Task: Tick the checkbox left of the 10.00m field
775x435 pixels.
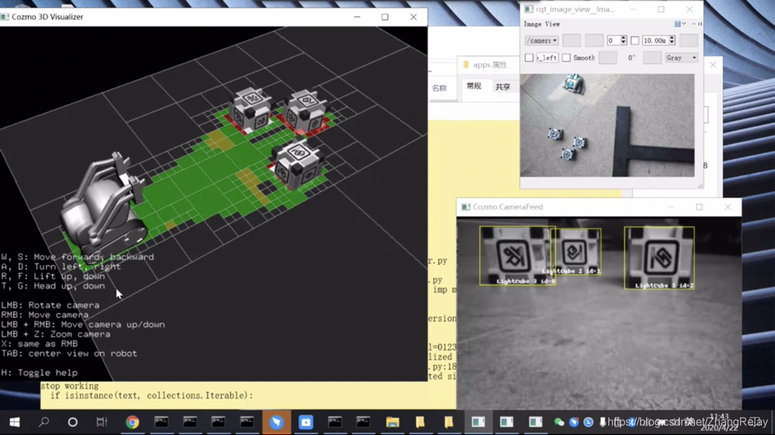Action: [634, 41]
